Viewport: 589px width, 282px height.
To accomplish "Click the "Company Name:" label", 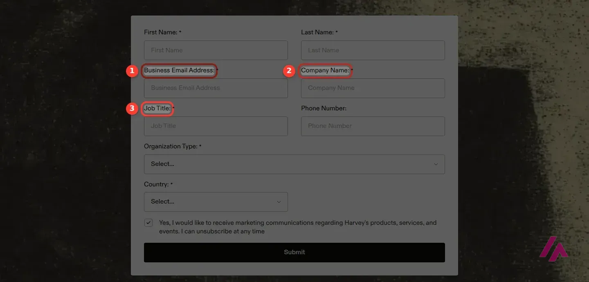I will [325, 70].
